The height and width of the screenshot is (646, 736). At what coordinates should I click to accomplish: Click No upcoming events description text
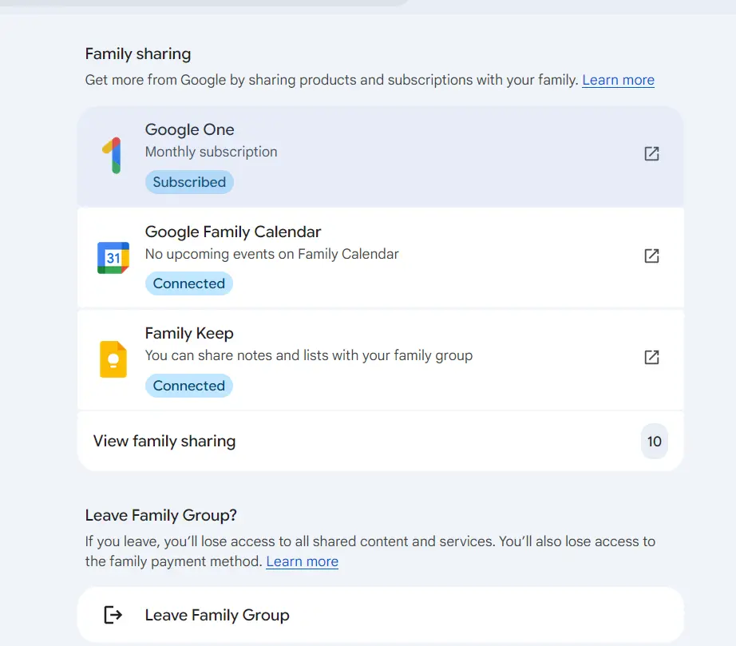pos(271,254)
